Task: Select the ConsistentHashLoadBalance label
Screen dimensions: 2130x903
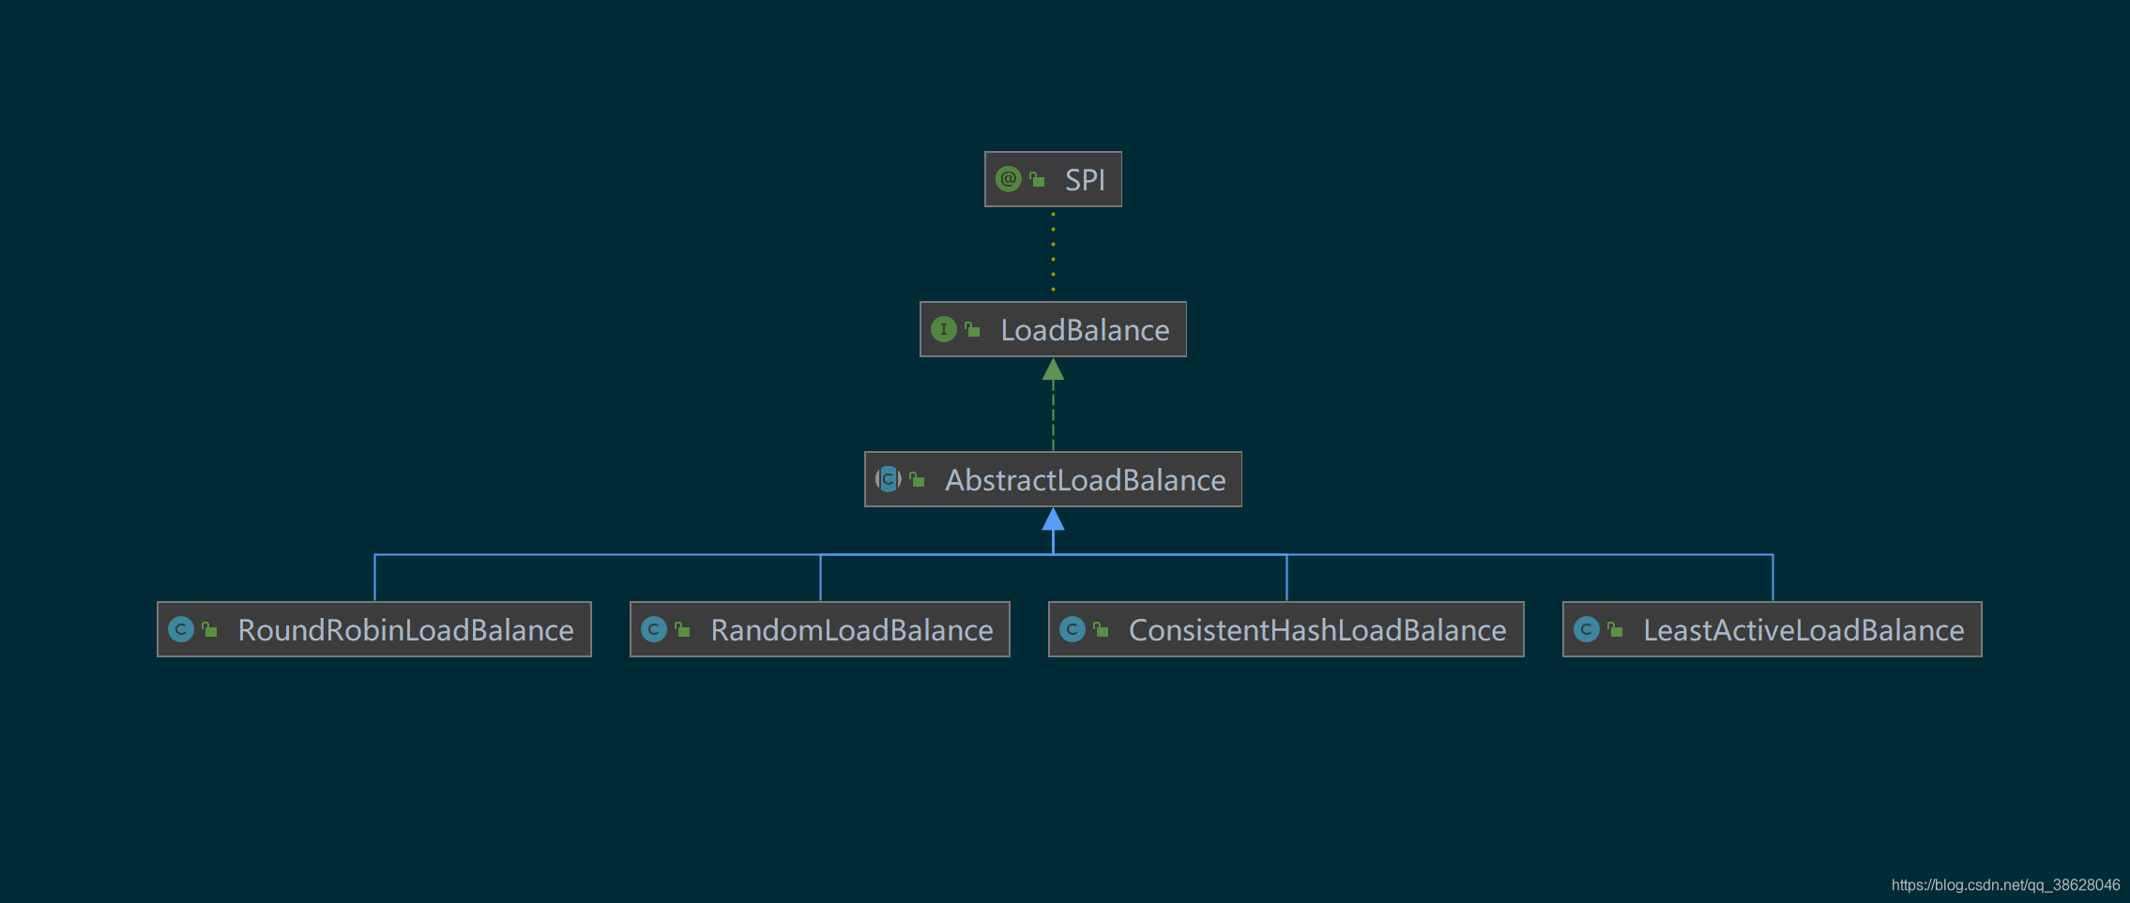Action: 1317,630
